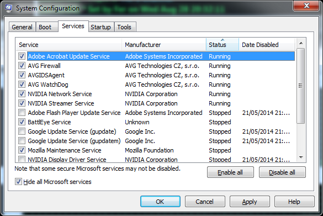
Task: Select Google Update Service (gupdatem) name
Action: [x=74, y=141]
